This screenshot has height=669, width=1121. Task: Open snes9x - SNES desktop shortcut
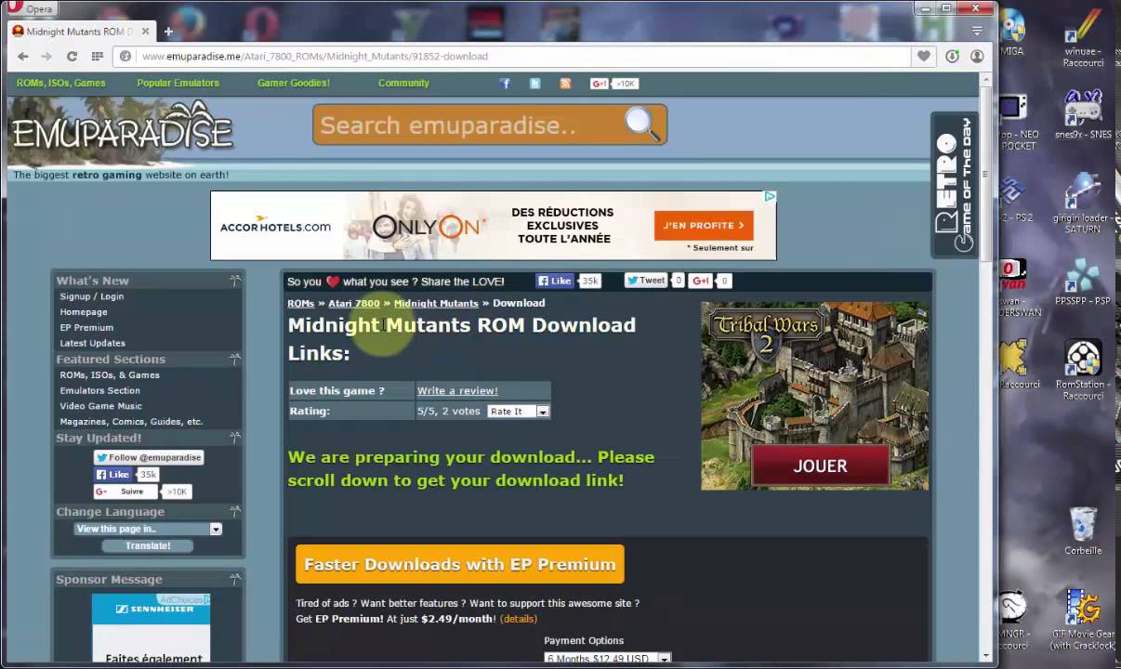[1083, 115]
